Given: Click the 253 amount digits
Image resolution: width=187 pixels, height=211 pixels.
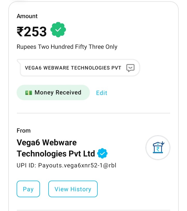Looking at the screenshot, I should point(36,32).
